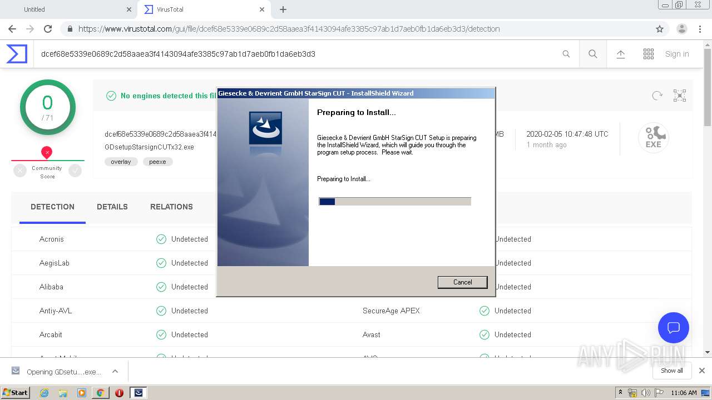
Task: Open File Explorer from taskbar
Action: 63,392
